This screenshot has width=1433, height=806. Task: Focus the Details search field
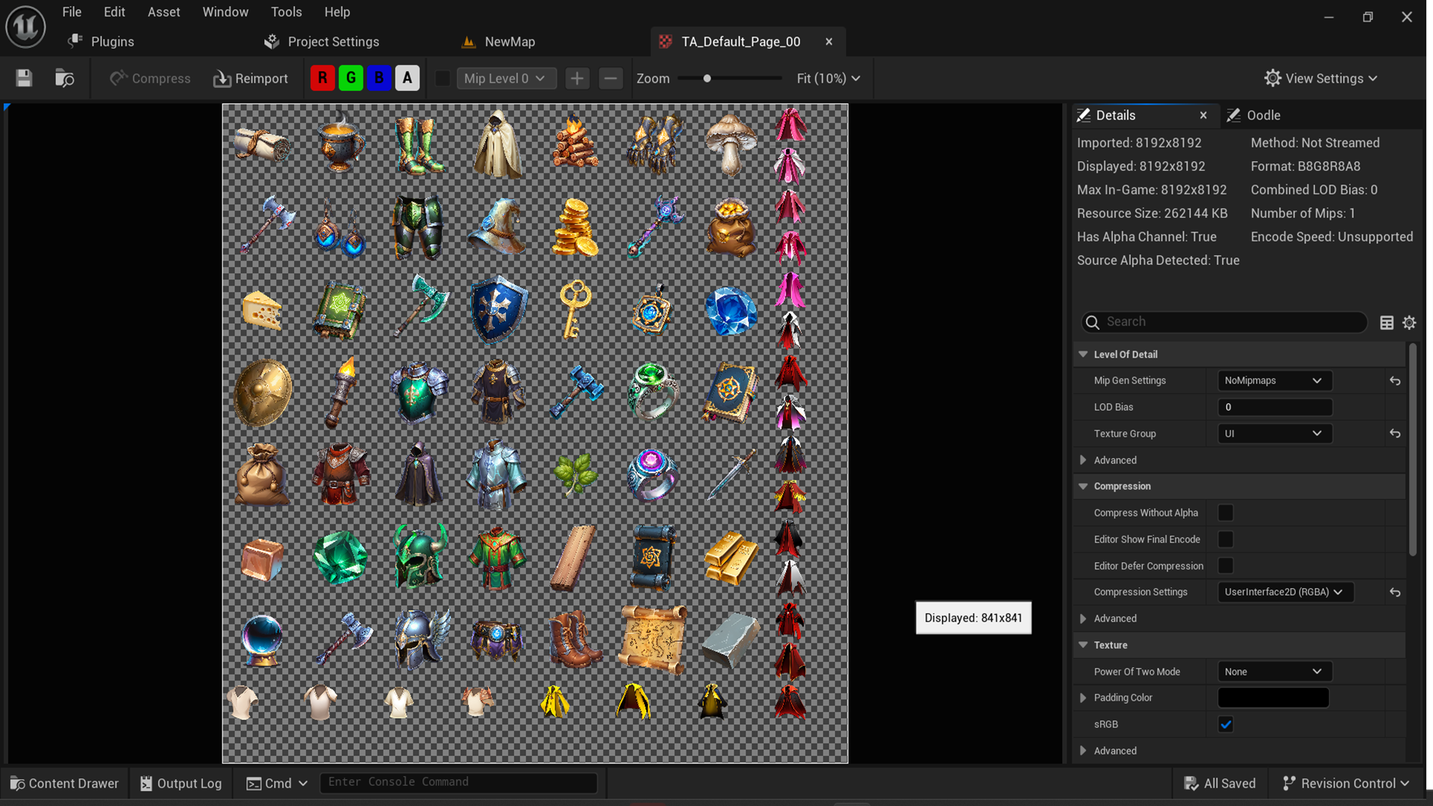click(1224, 322)
